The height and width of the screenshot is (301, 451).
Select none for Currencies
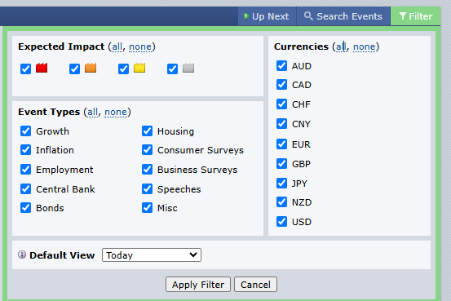click(364, 46)
